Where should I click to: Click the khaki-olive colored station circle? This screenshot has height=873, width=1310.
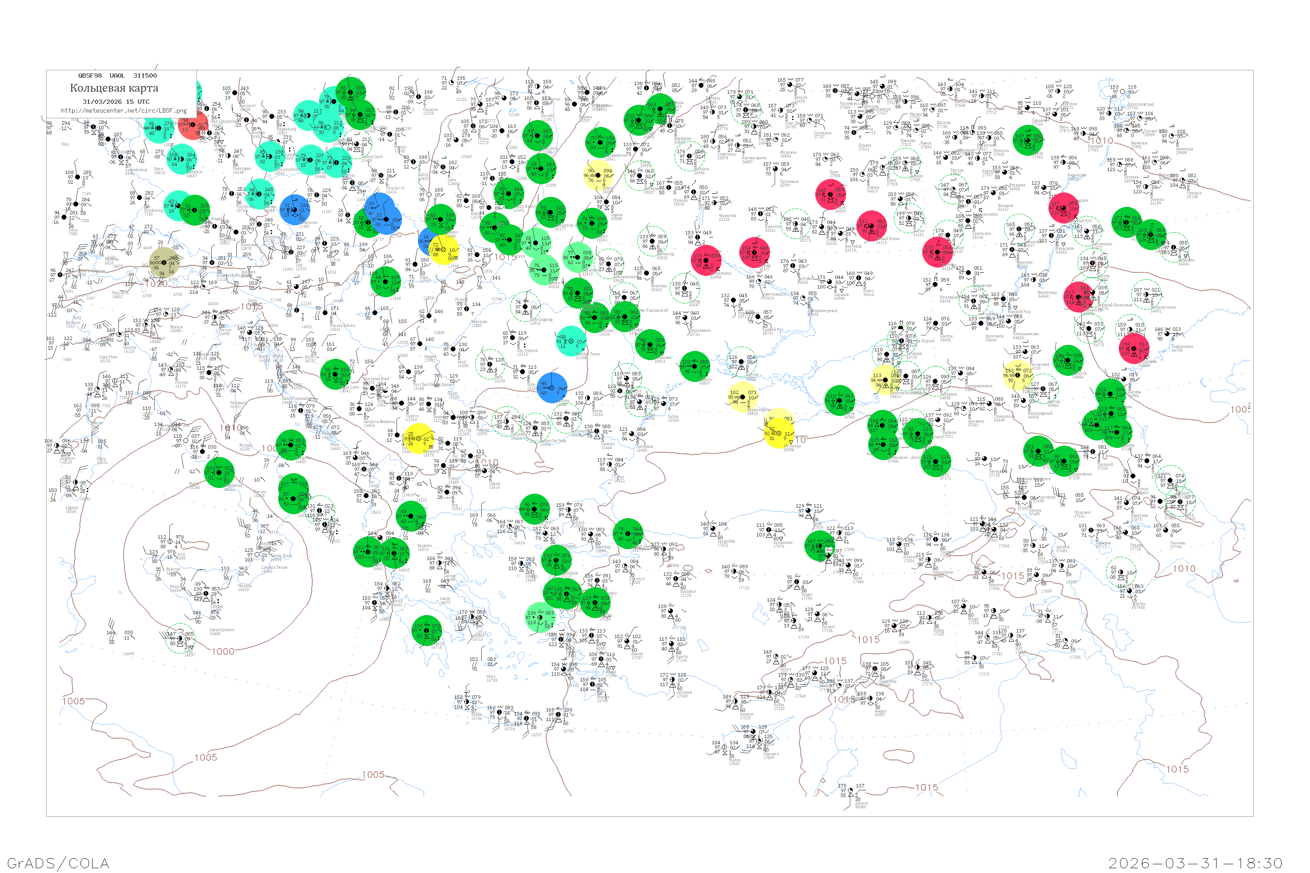(164, 262)
